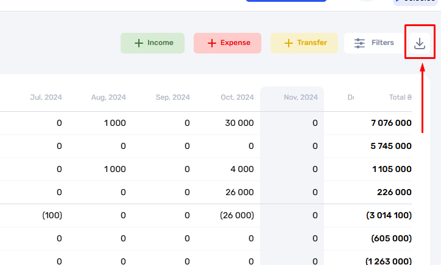Add a new Income entry
This screenshot has width=441, height=265.
coord(152,43)
